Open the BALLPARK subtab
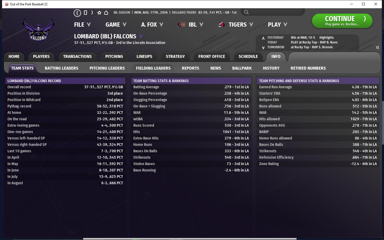 coord(242,68)
